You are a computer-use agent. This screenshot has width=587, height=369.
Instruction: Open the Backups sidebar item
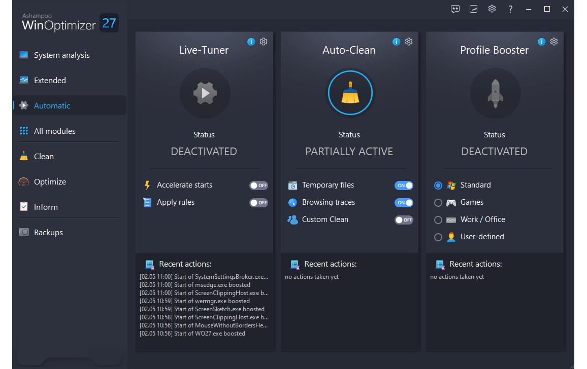[48, 233]
